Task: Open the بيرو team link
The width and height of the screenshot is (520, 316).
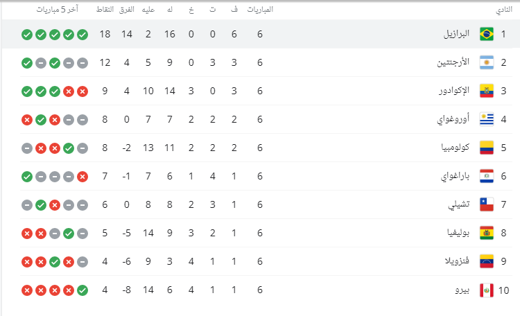Action: [462, 290]
